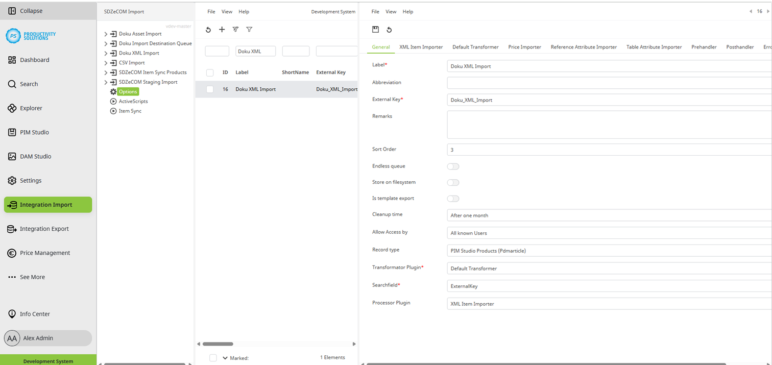Add a new import with the plus icon
The height and width of the screenshot is (365, 772).
(222, 29)
